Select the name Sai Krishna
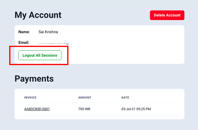 point(48,32)
